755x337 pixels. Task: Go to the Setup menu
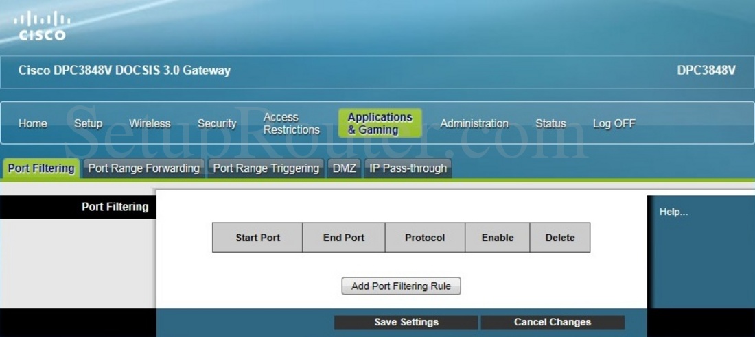(x=88, y=123)
